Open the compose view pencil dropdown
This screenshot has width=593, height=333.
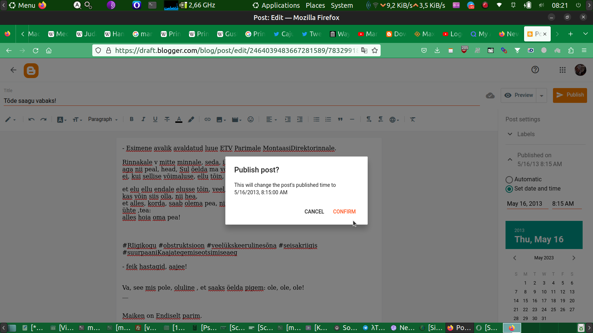(10, 120)
